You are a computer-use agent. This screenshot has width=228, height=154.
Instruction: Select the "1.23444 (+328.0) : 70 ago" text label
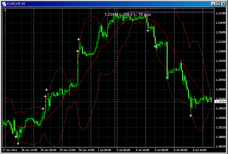point(128,14)
